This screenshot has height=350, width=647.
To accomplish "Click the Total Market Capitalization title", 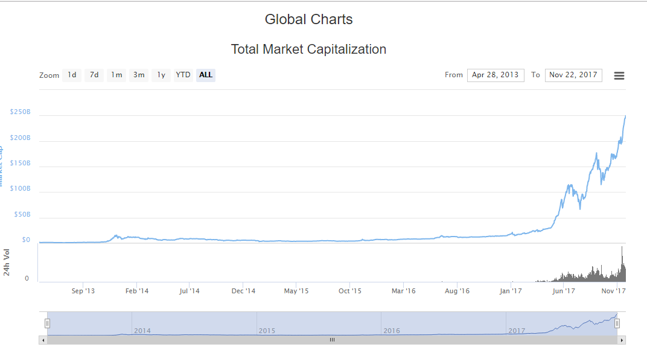I will click(x=308, y=49).
